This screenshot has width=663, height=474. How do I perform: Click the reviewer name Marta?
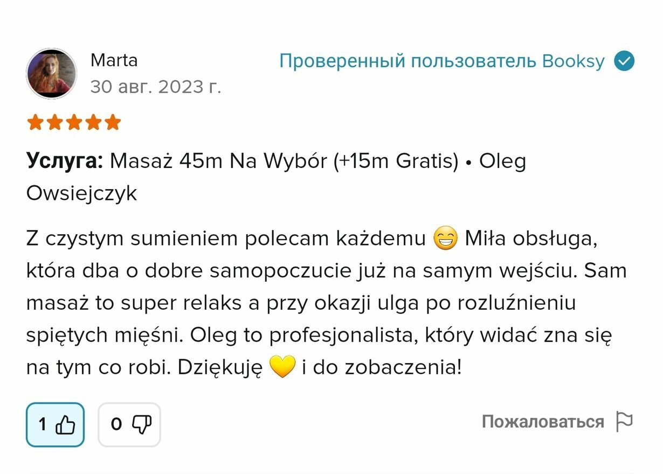pyautogui.click(x=114, y=60)
